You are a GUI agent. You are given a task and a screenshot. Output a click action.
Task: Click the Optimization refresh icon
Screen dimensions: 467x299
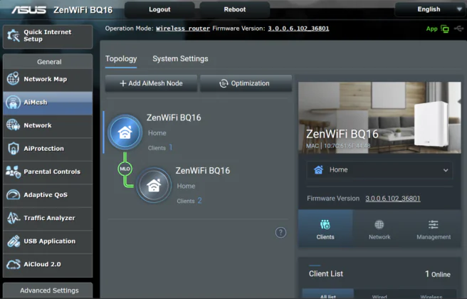pyautogui.click(x=224, y=83)
